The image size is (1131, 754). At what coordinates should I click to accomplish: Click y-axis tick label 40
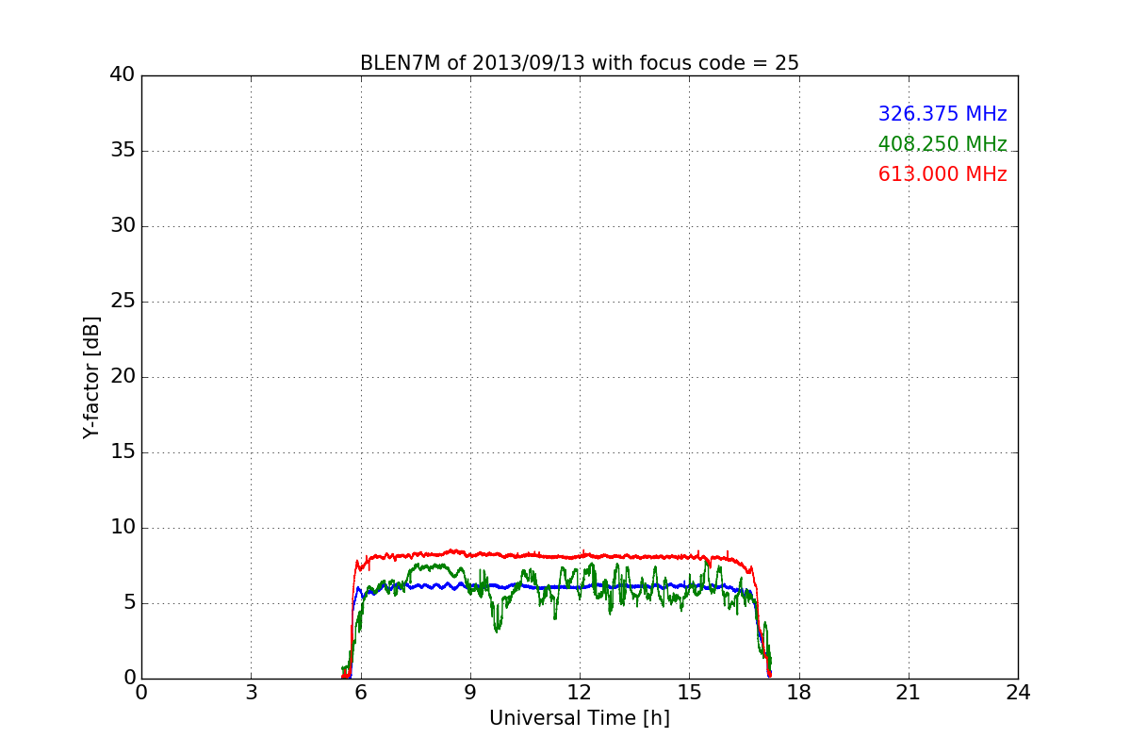pyautogui.click(x=123, y=75)
